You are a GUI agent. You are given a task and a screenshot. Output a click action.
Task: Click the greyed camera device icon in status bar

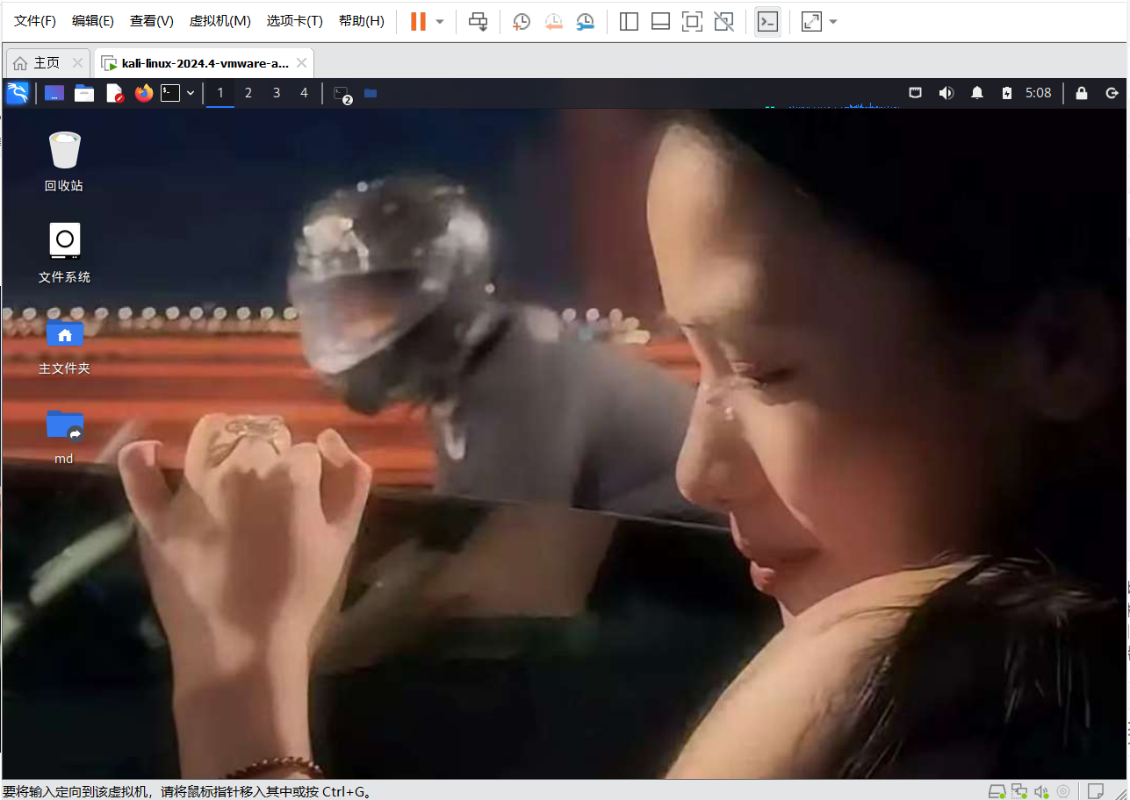point(1063,791)
